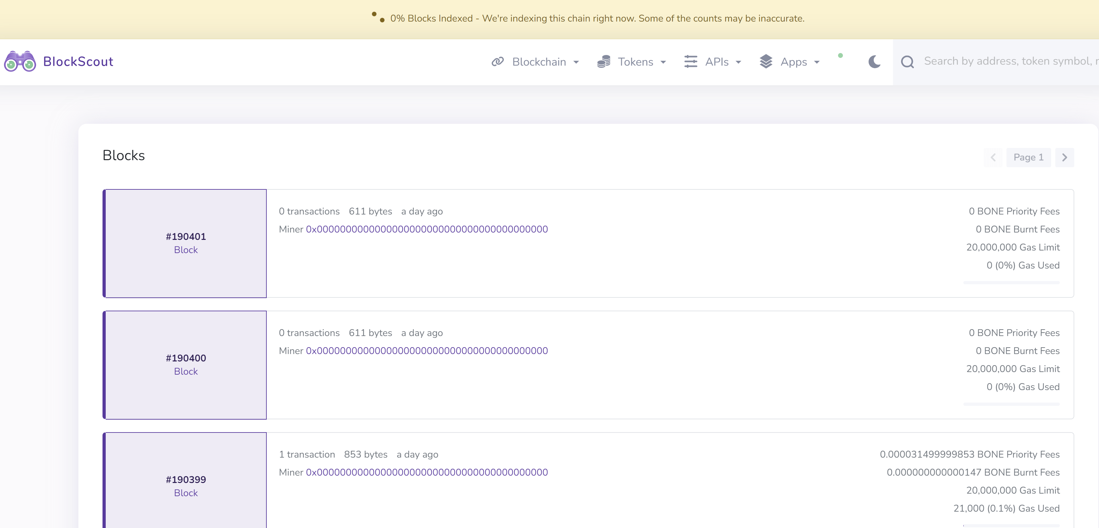Focus the address search input field
This screenshot has width=1099, height=528.
(x=1007, y=61)
